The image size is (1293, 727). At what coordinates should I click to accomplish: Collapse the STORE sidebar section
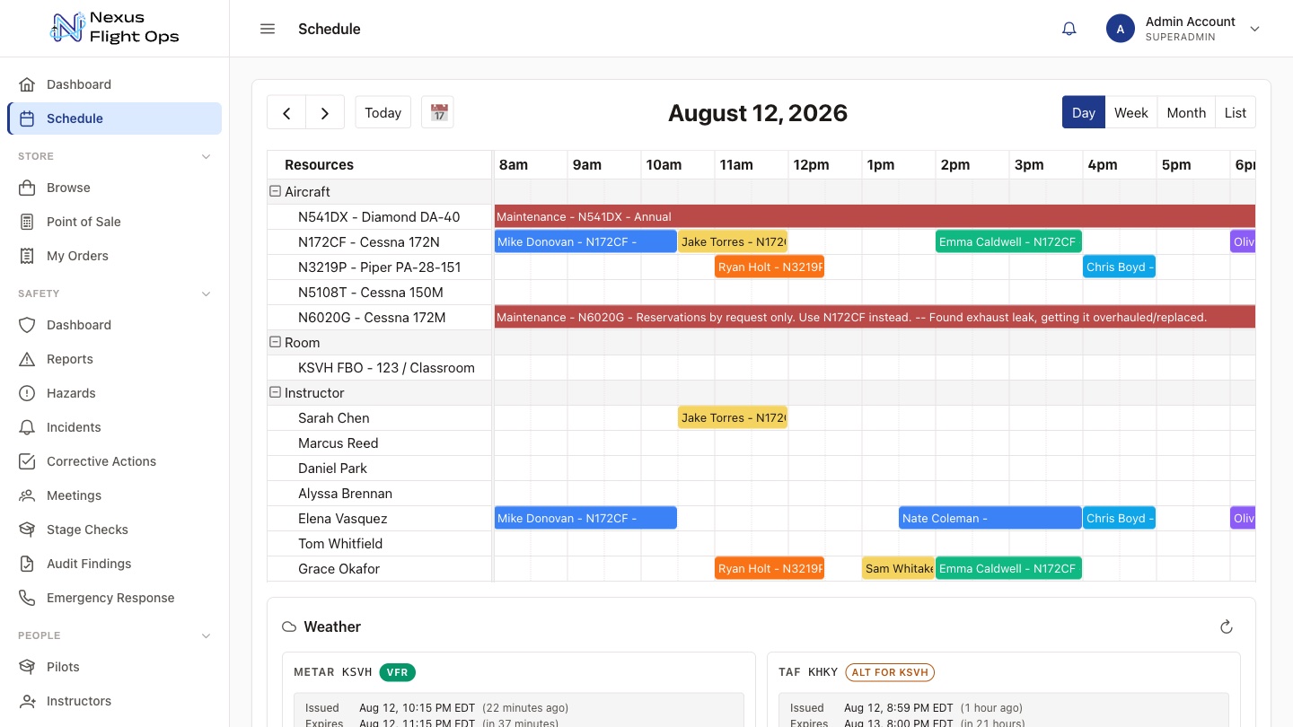(206, 156)
